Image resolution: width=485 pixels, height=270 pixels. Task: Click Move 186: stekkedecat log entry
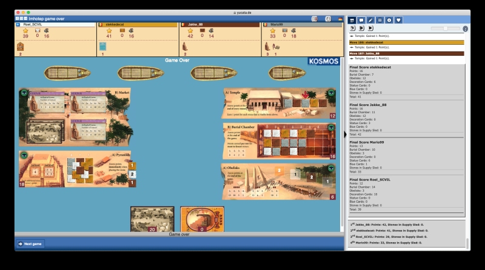coord(406,42)
